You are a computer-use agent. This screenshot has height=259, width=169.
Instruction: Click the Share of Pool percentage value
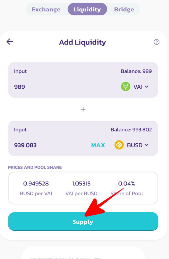click(126, 184)
